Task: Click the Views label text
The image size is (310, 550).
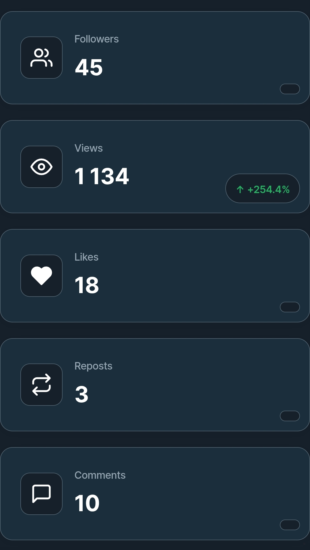Action: click(x=88, y=148)
